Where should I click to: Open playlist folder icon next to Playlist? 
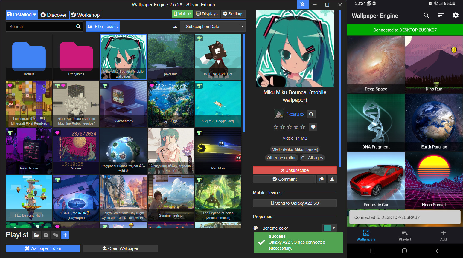[36, 235]
